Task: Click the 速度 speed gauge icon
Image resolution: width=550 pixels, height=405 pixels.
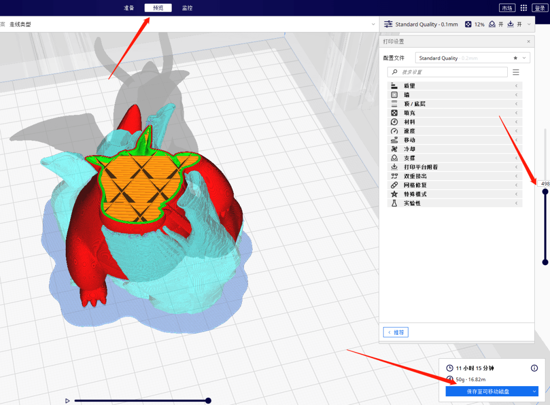Action: [x=394, y=131]
